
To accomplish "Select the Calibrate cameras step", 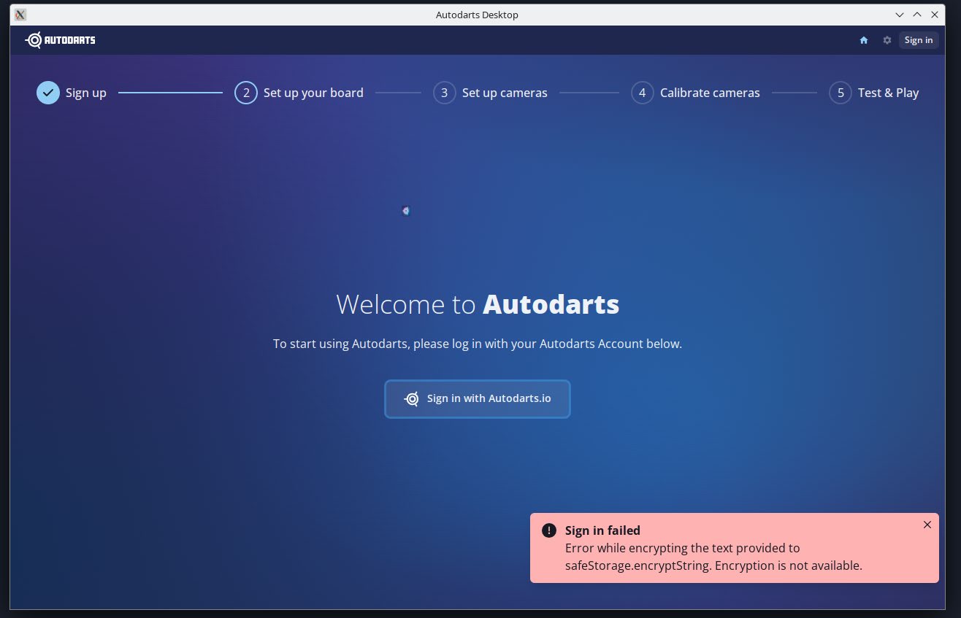I will [x=710, y=93].
